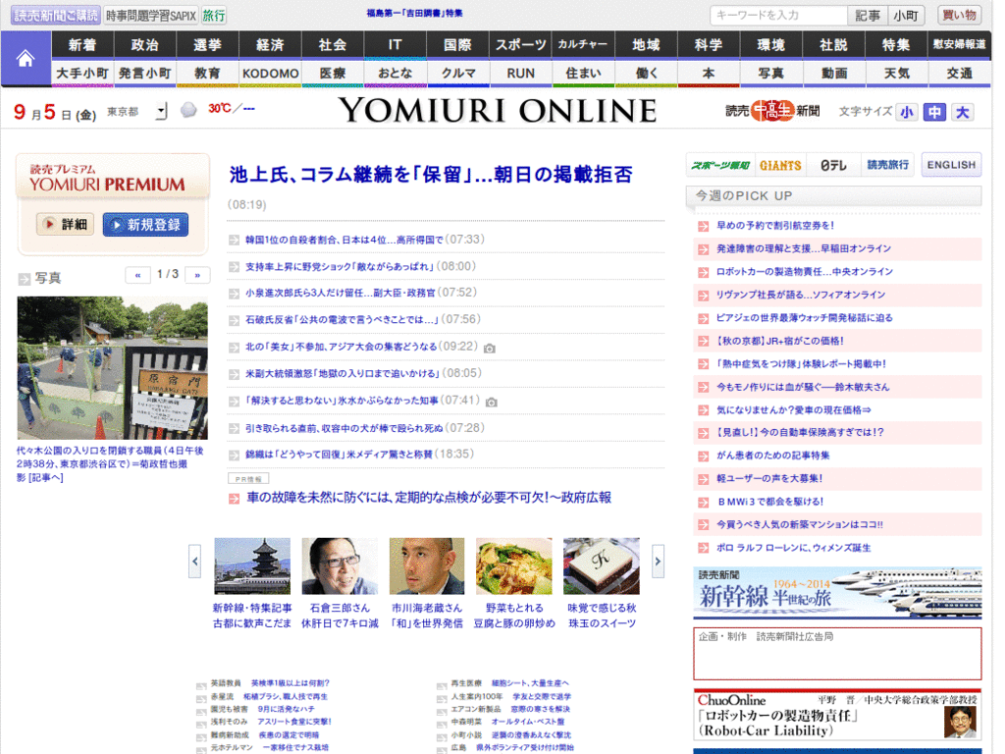1005x754 pixels.
Task: Set text size to 中
Action: pos(934,112)
